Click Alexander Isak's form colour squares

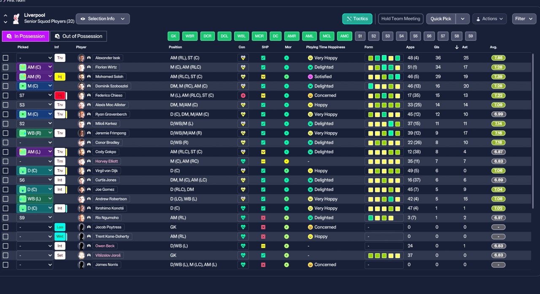[x=384, y=58]
